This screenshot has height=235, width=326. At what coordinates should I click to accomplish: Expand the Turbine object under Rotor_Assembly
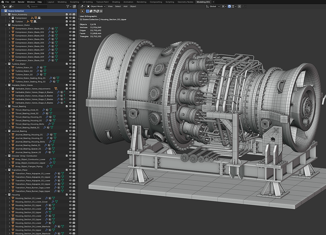(9, 21)
